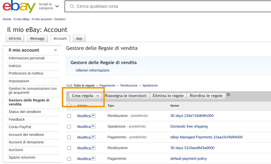Viewport: 271px width, 164px height.
Task: Tick checkbox for default payment policy rule
Action: tap(69, 159)
